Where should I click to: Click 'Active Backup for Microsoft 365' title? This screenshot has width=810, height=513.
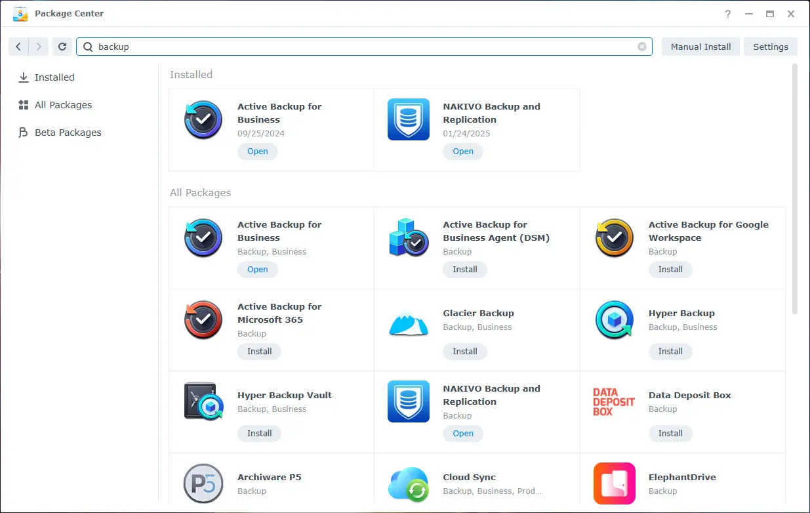coord(279,313)
